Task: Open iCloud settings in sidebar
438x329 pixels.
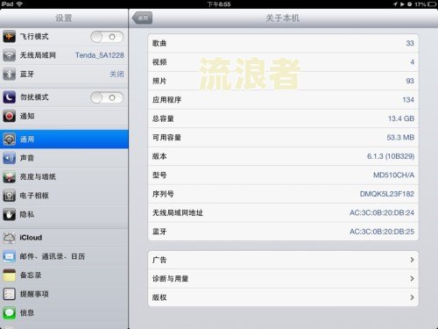Action: [64, 238]
